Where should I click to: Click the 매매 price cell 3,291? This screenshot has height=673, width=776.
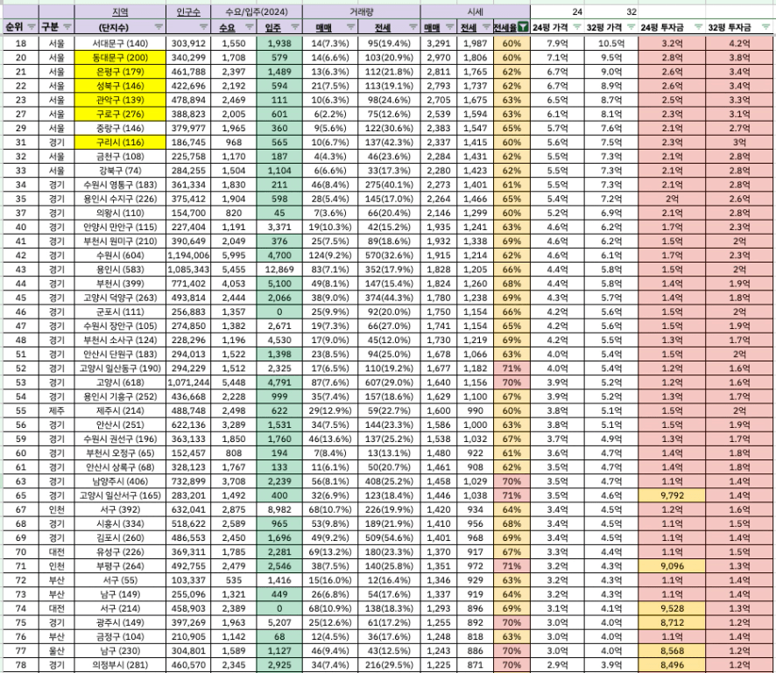pyautogui.click(x=439, y=44)
